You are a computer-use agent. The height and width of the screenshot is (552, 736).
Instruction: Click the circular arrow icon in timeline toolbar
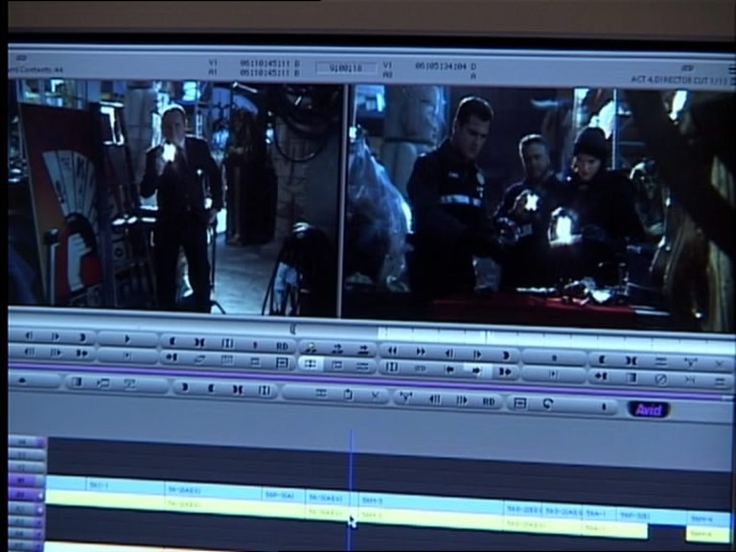click(x=548, y=403)
